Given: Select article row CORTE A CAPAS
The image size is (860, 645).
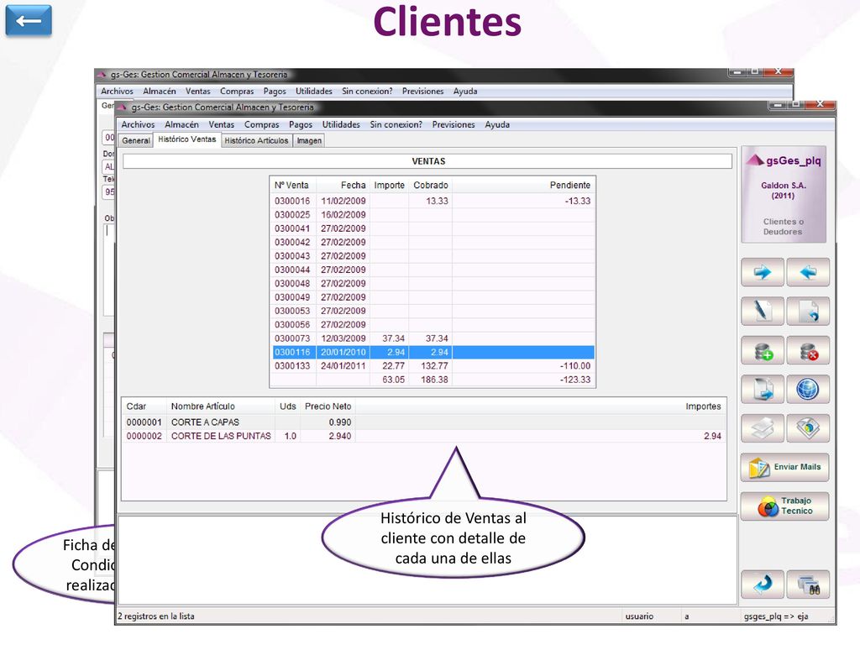Looking at the screenshot, I should [423, 422].
